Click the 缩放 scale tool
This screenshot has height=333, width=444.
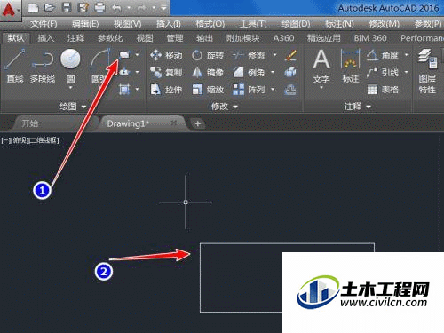208,90
